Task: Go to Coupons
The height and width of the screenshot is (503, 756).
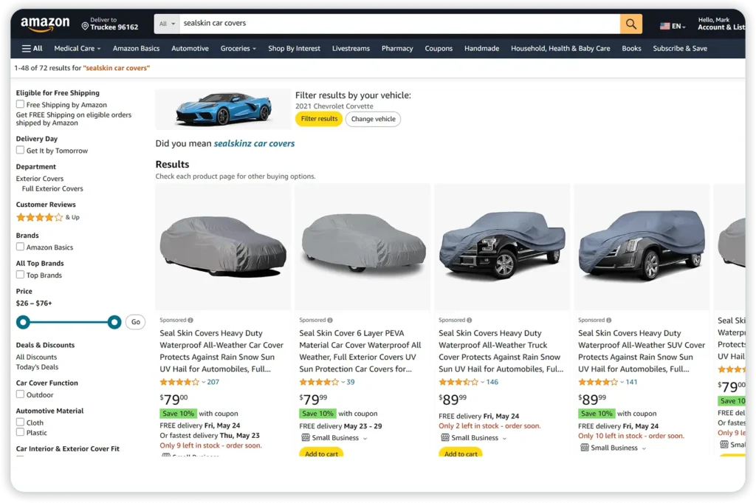Action: click(439, 48)
